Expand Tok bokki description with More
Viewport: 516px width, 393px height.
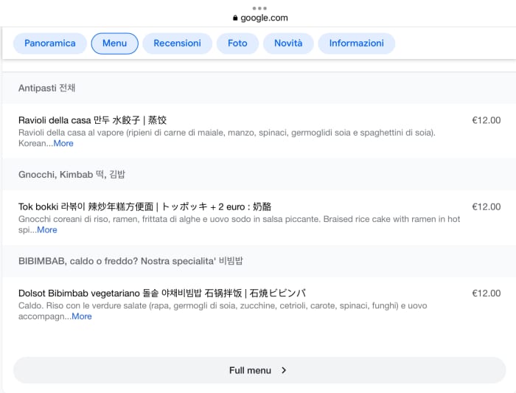click(47, 230)
